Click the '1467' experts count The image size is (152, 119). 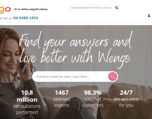(62, 92)
